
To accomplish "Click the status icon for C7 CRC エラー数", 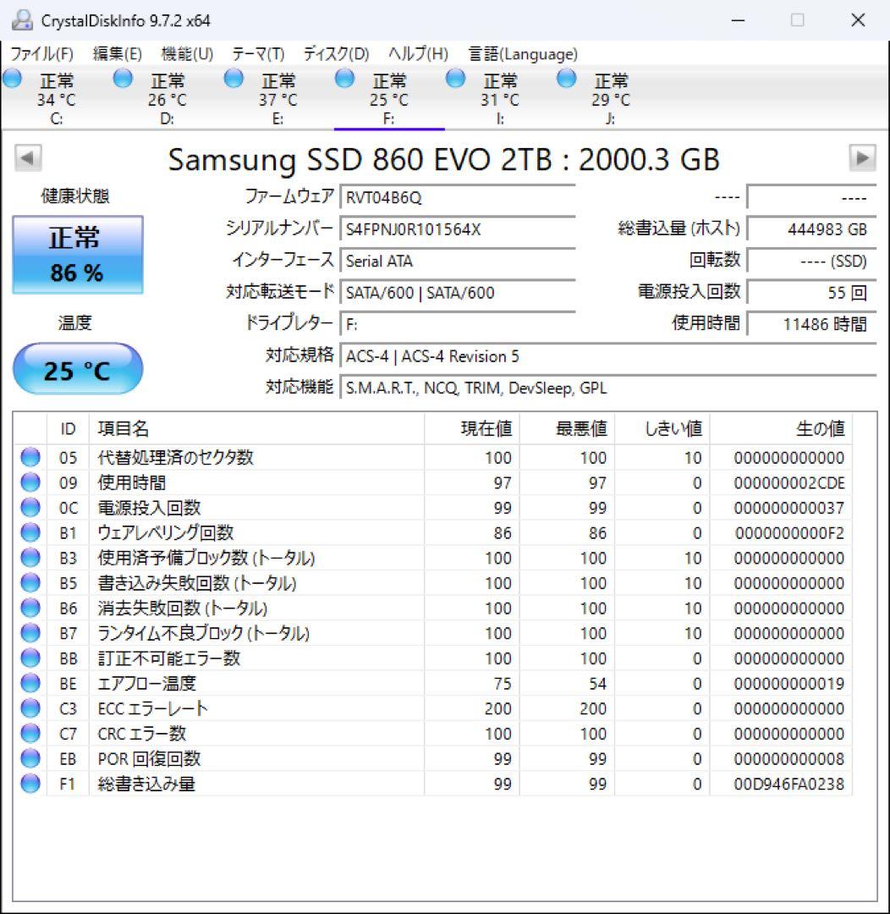I will pos(30,734).
